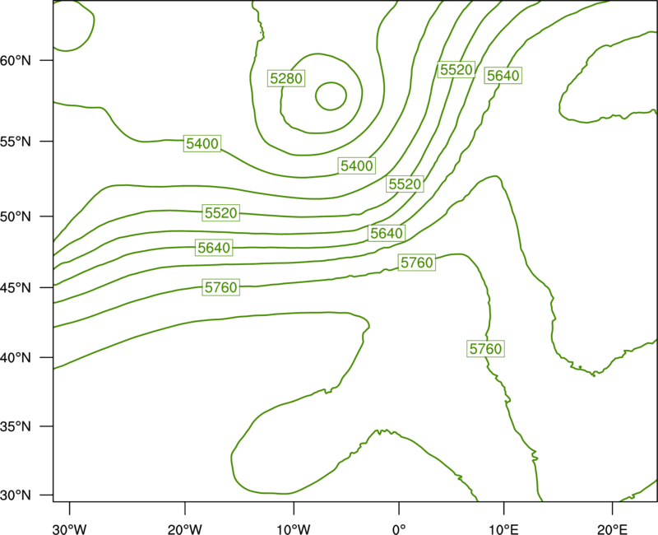
Task: Click the 10°W longitude axis label
Action: pos(294,529)
